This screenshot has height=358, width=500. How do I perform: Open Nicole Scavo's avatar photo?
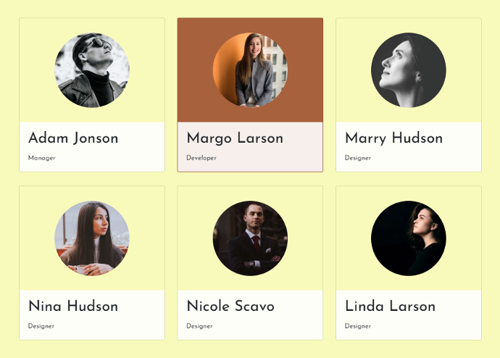pyautogui.click(x=250, y=238)
